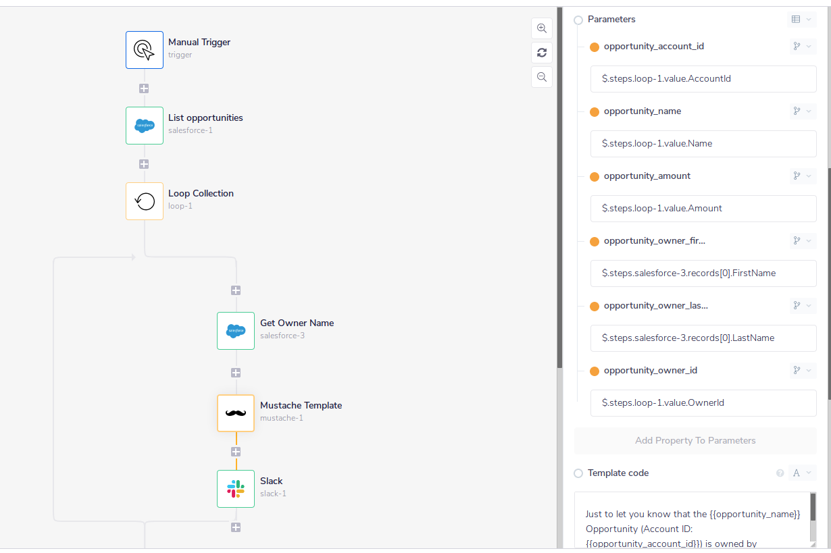Click the opportunity_amount value input field
The image size is (831, 553).
pyautogui.click(x=703, y=208)
